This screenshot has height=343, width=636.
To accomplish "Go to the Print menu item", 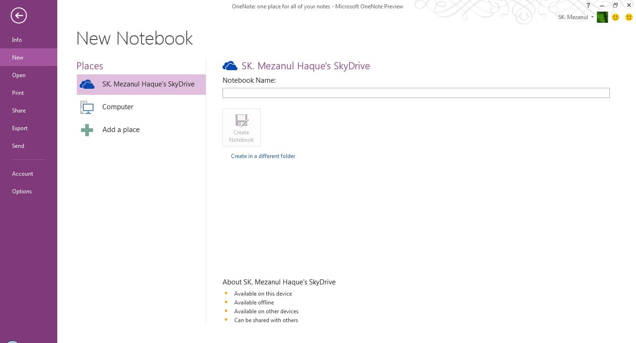I will [x=28, y=93].
